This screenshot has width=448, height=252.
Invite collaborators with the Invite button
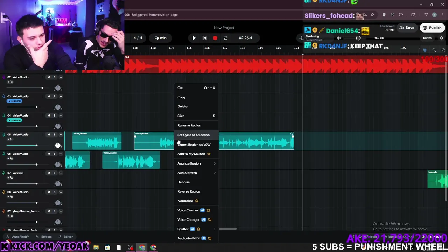coord(427,38)
